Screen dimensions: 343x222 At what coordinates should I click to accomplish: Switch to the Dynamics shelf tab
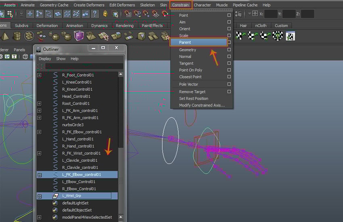click(99, 25)
